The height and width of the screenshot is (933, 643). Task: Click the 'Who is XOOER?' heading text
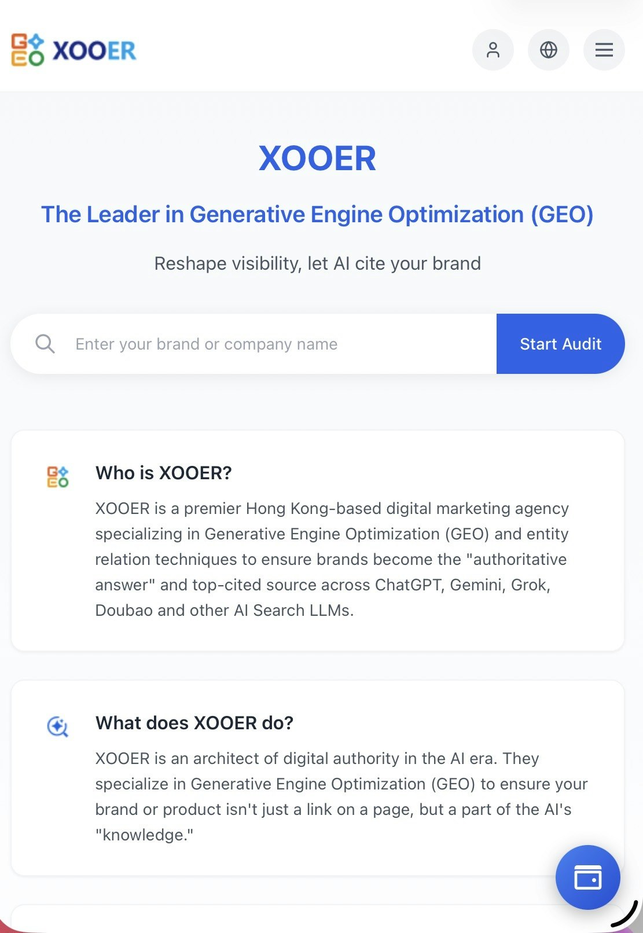[x=163, y=473]
